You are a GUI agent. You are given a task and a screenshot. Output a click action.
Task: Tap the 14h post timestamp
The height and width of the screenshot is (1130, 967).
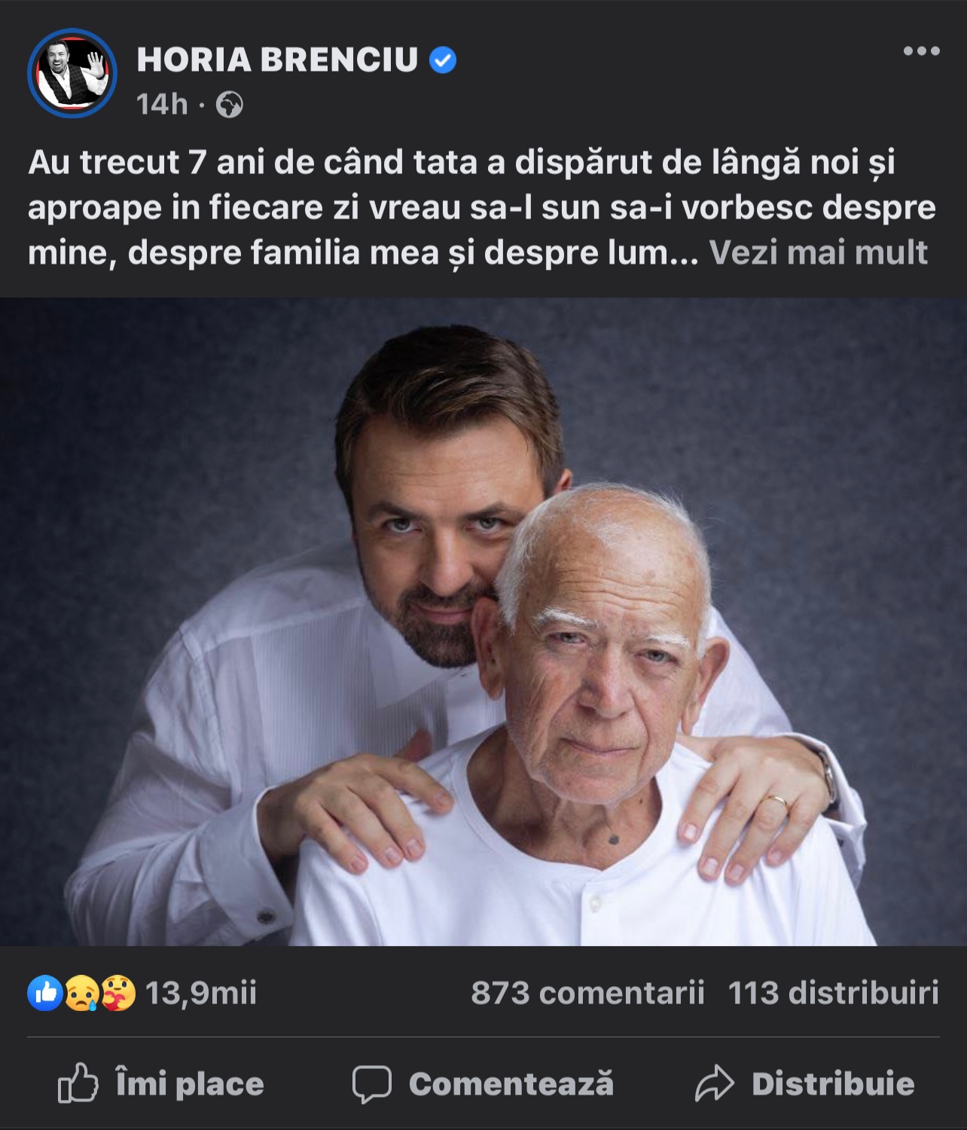pos(162,105)
